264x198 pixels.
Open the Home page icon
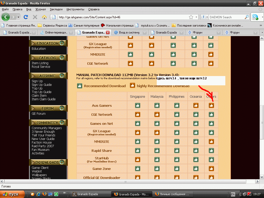[44, 17]
